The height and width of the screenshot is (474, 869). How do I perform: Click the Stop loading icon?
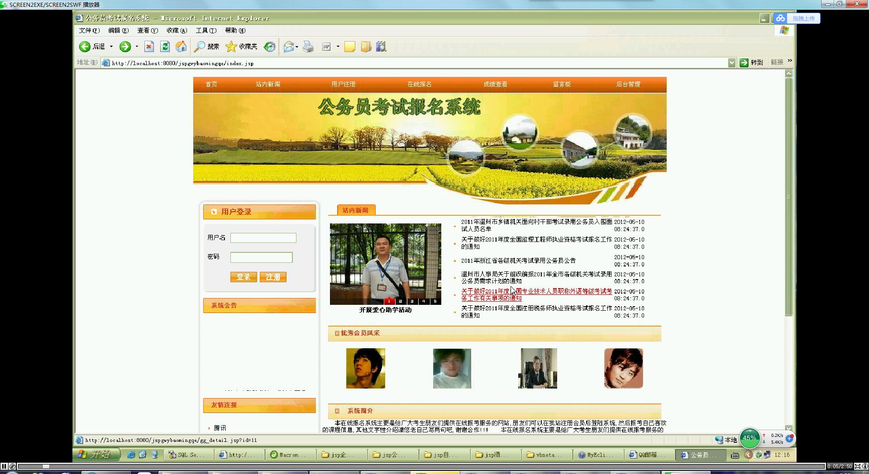(x=149, y=47)
